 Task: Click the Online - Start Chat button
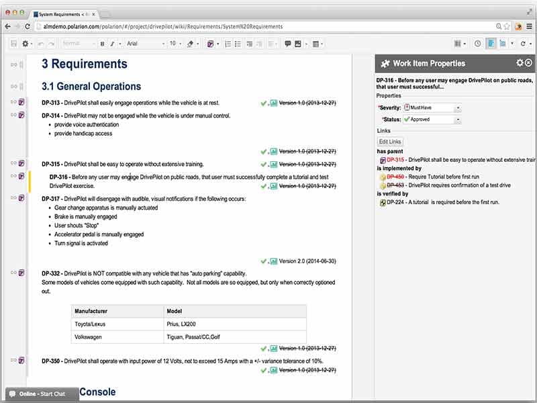click(42, 394)
